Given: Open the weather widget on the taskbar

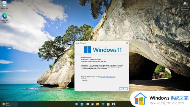Looking at the screenshot, I should [10, 104].
